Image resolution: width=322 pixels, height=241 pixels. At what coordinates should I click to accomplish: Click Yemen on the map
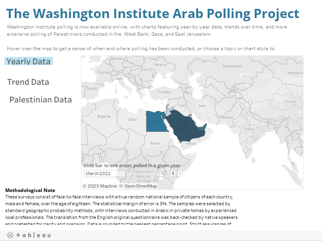pyautogui.click(x=190, y=143)
